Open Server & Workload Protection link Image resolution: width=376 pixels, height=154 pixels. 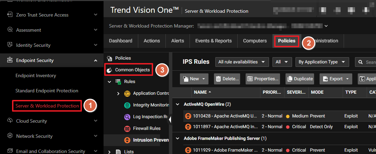pyautogui.click(x=47, y=106)
